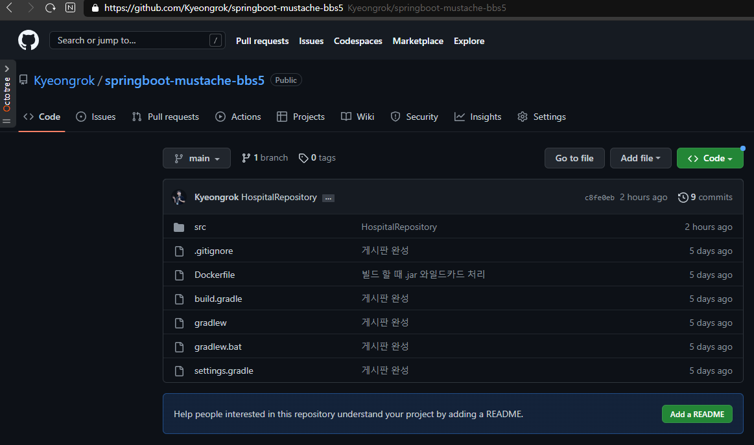Open the build.gradle file
This screenshot has width=754, height=445.
(x=218, y=299)
